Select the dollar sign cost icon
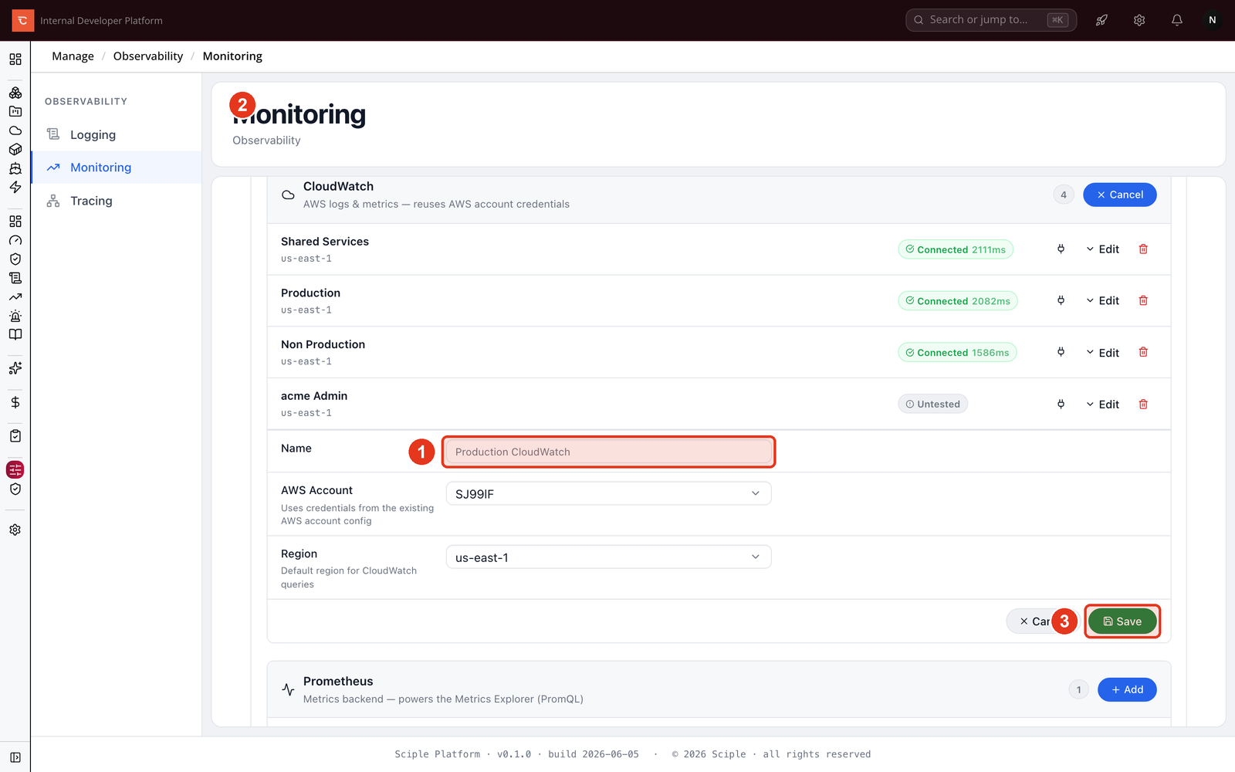1235x772 pixels. pyautogui.click(x=15, y=402)
